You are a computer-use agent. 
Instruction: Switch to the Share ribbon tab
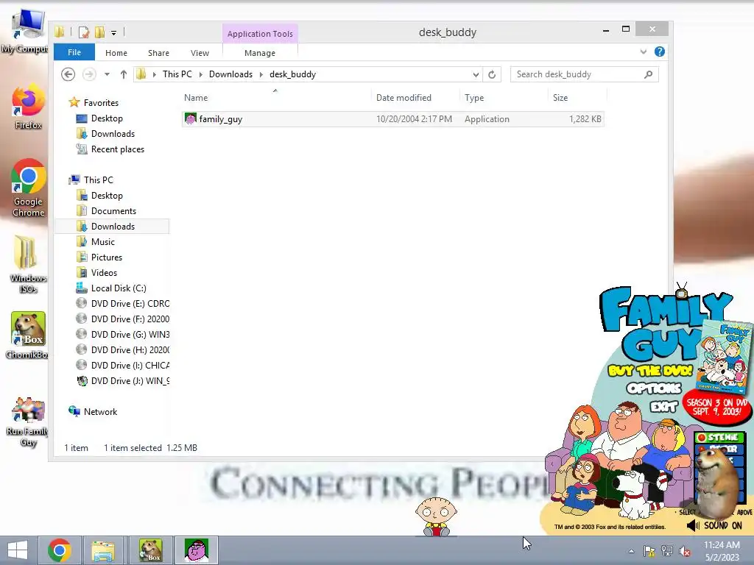[x=158, y=53]
